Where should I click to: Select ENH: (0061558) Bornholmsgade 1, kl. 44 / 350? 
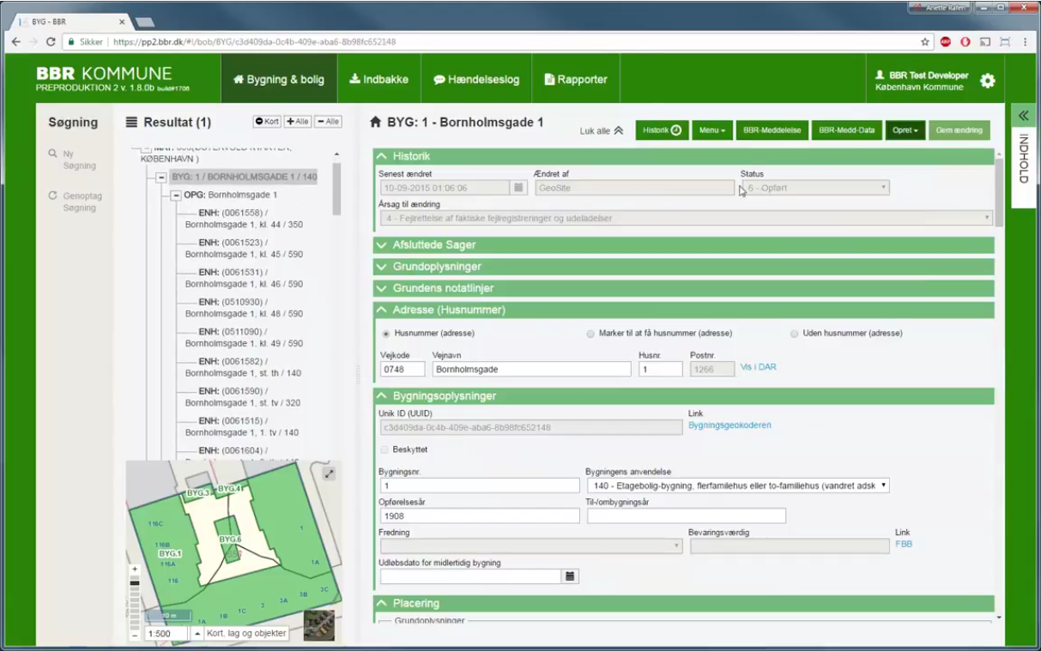(x=244, y=218)
